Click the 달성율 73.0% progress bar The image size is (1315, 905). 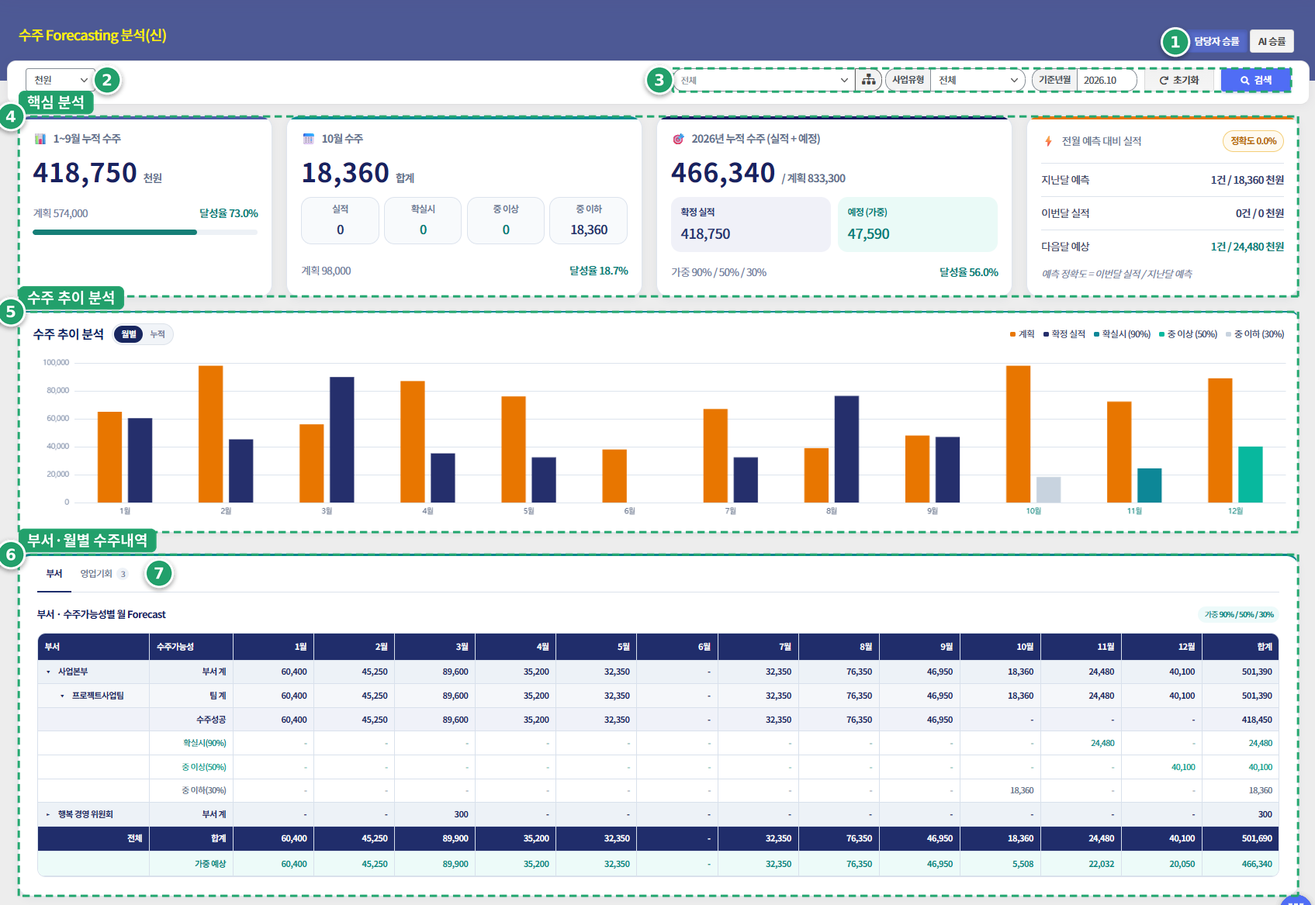tap(145, 232)
